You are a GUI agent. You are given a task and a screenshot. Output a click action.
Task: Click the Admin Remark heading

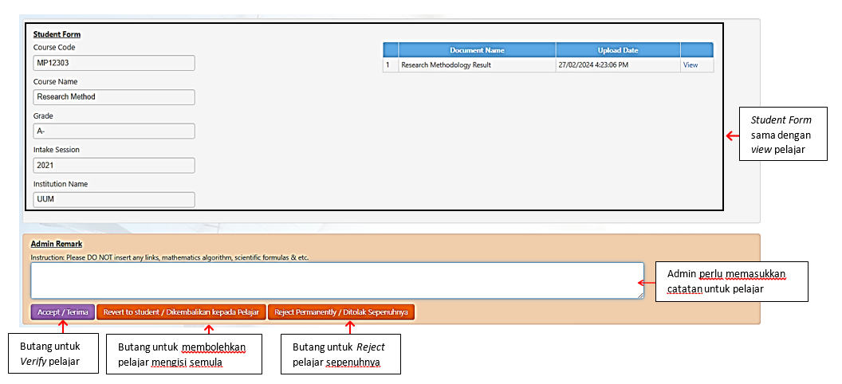tap(57, 244)
